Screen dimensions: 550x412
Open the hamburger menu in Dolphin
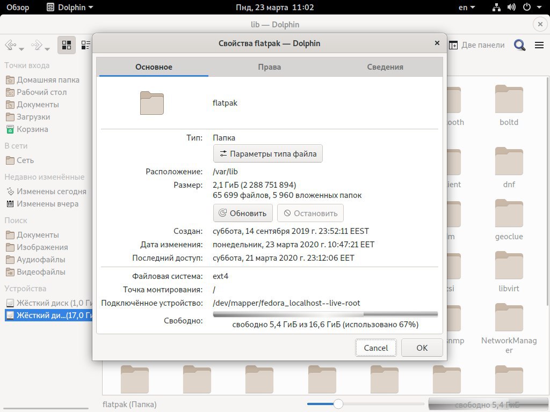(x=539, y=45)
